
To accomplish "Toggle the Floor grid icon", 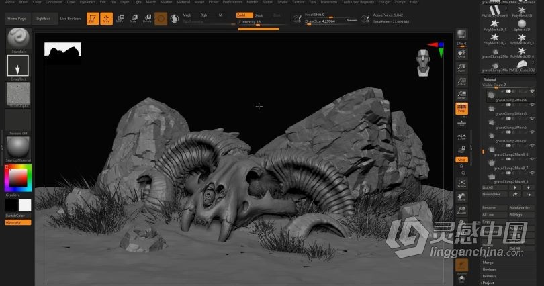I will pos(462,122).
